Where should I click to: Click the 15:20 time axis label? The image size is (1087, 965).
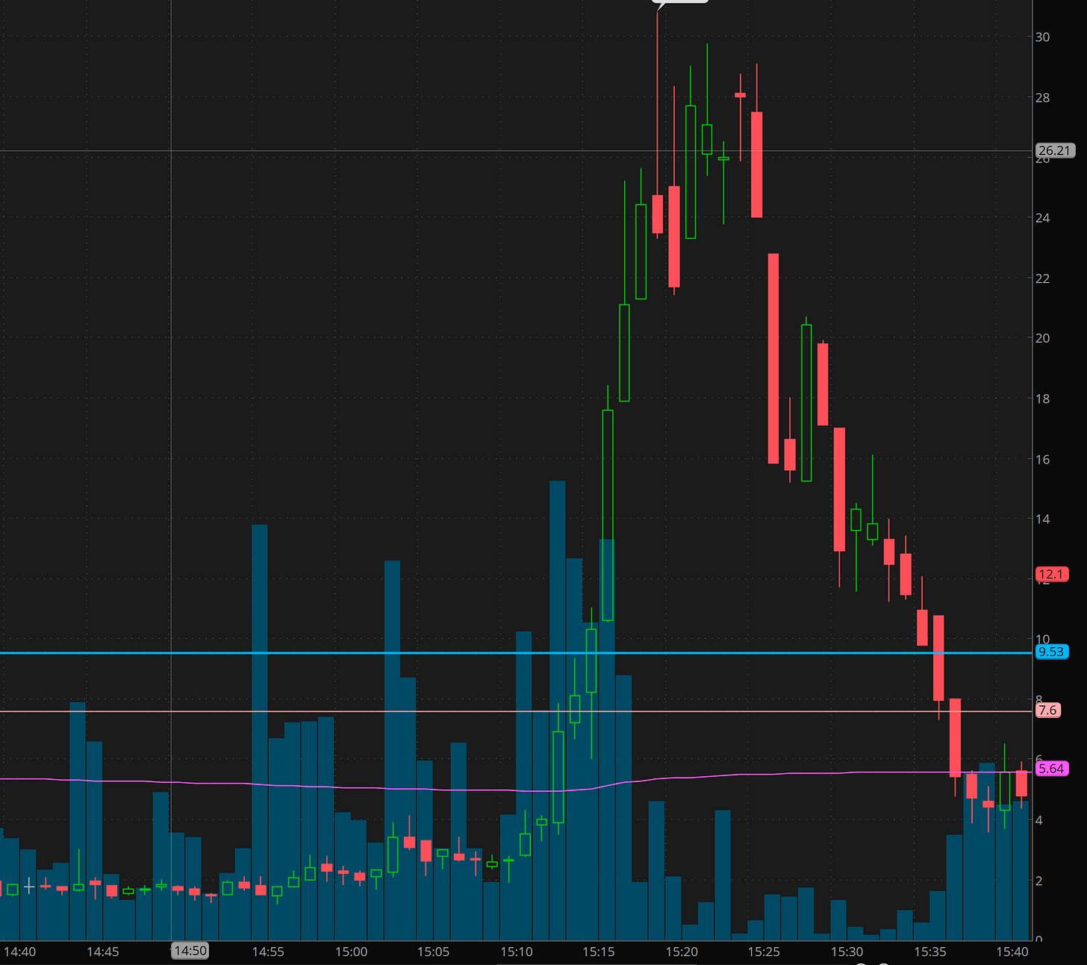click(x=682, y=952)
